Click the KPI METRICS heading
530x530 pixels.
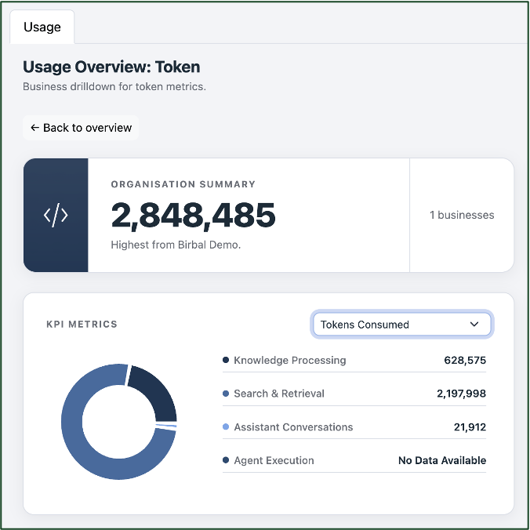pos(82,324)
